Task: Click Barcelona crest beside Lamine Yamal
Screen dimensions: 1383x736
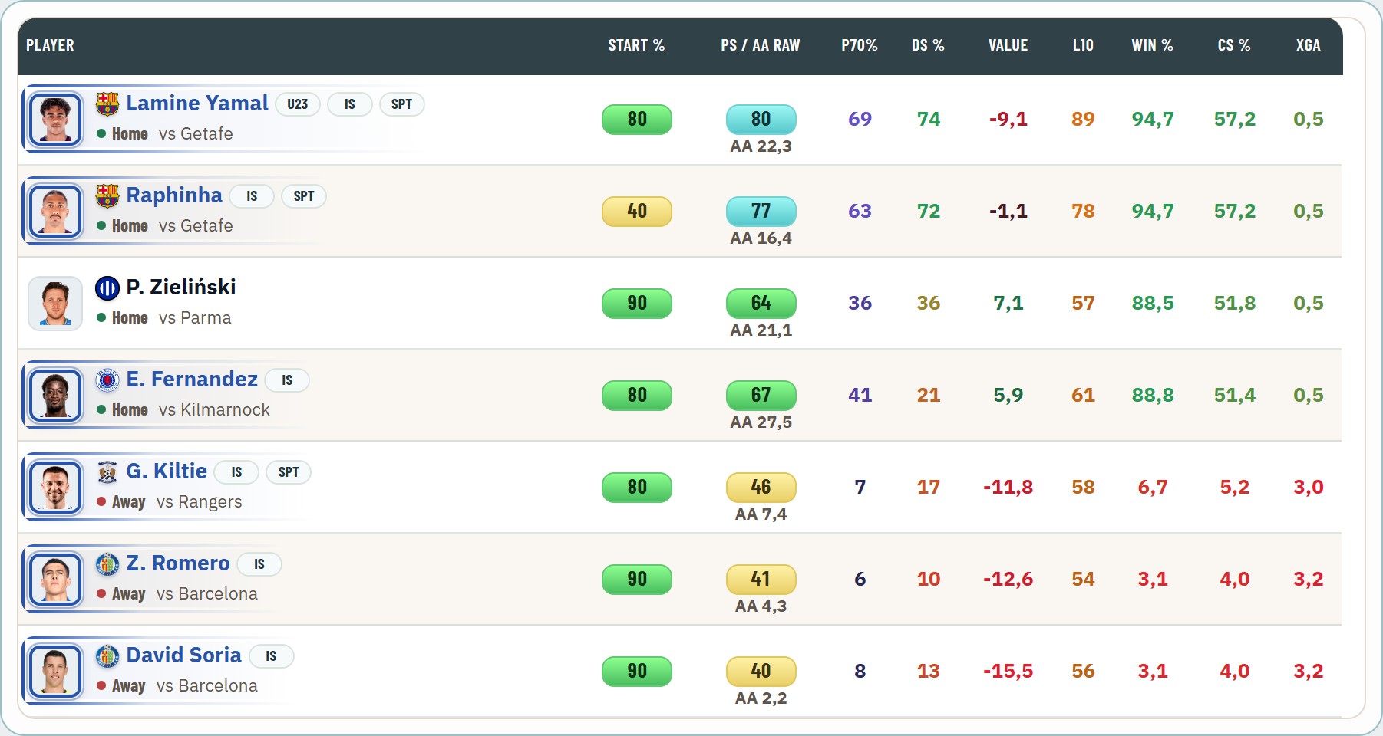Action: [107, 103]
